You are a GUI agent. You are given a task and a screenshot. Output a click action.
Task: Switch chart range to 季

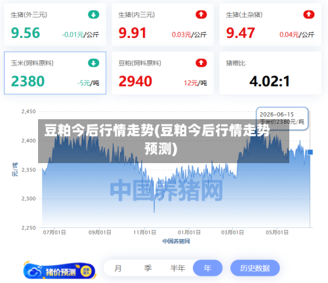(148, 268)
